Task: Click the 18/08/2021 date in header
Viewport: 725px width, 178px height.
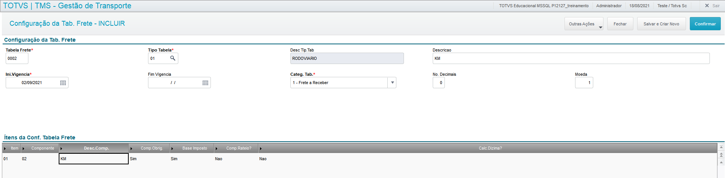Action: click(x=639, y=6)
